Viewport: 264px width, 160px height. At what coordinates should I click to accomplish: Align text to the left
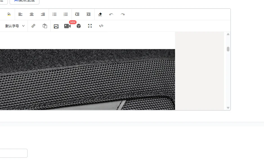(x=20, y=14)
